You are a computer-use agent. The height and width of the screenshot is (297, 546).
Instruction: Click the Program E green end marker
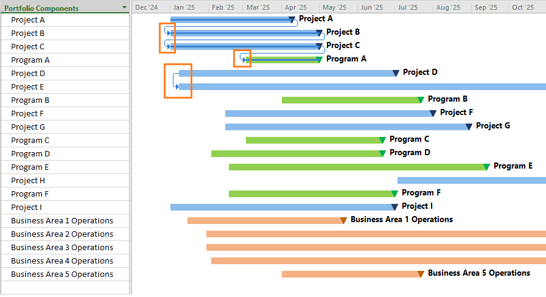tap(486, 167)
